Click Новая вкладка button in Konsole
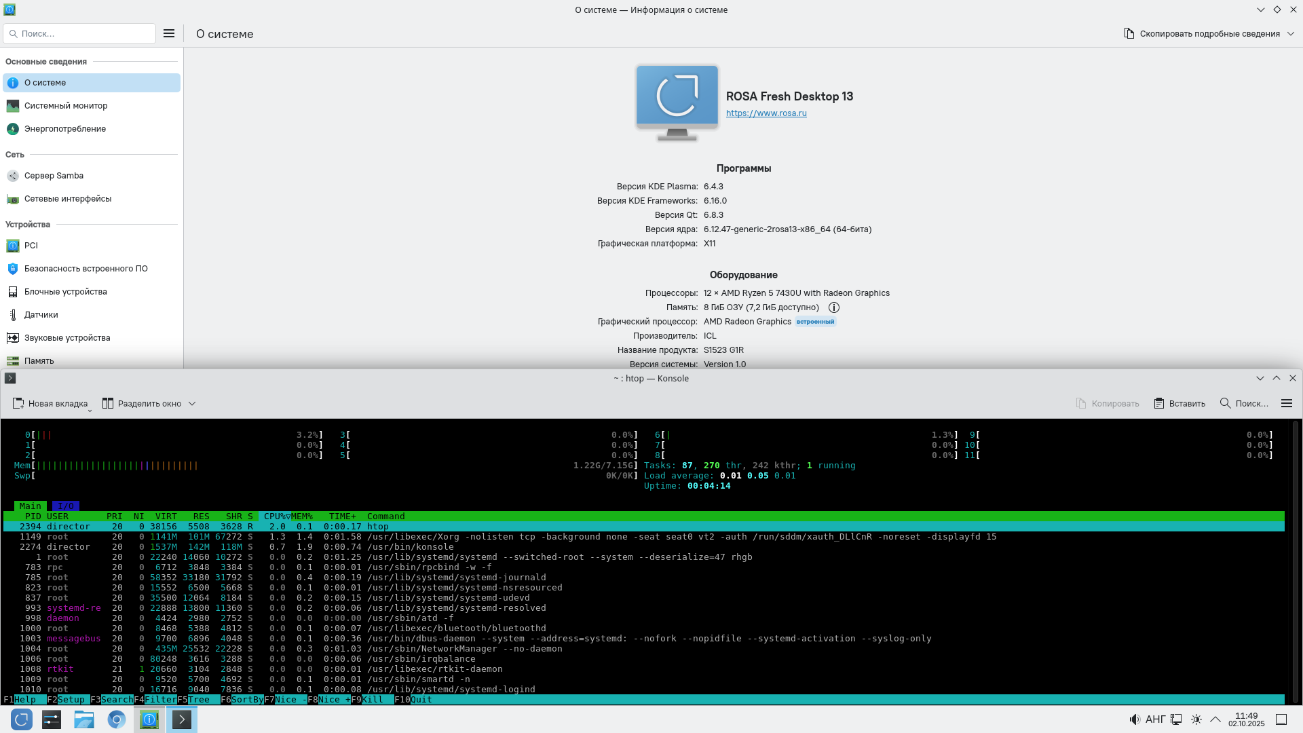The width and height of the screenshot is (1303, 733). pos(51,403)
